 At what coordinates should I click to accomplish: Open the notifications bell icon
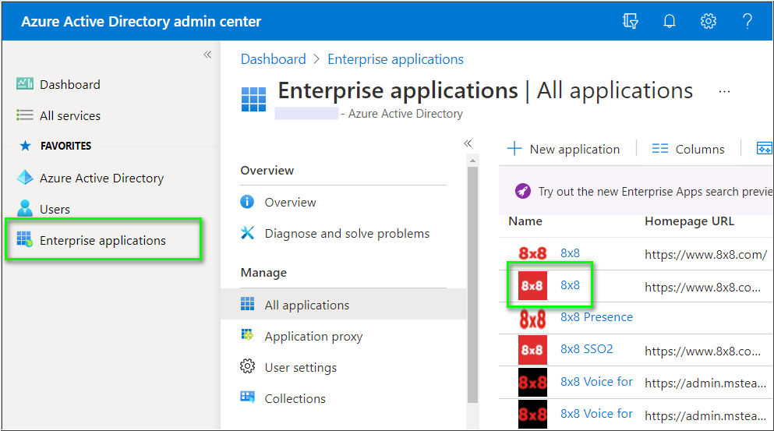[669, 21]
